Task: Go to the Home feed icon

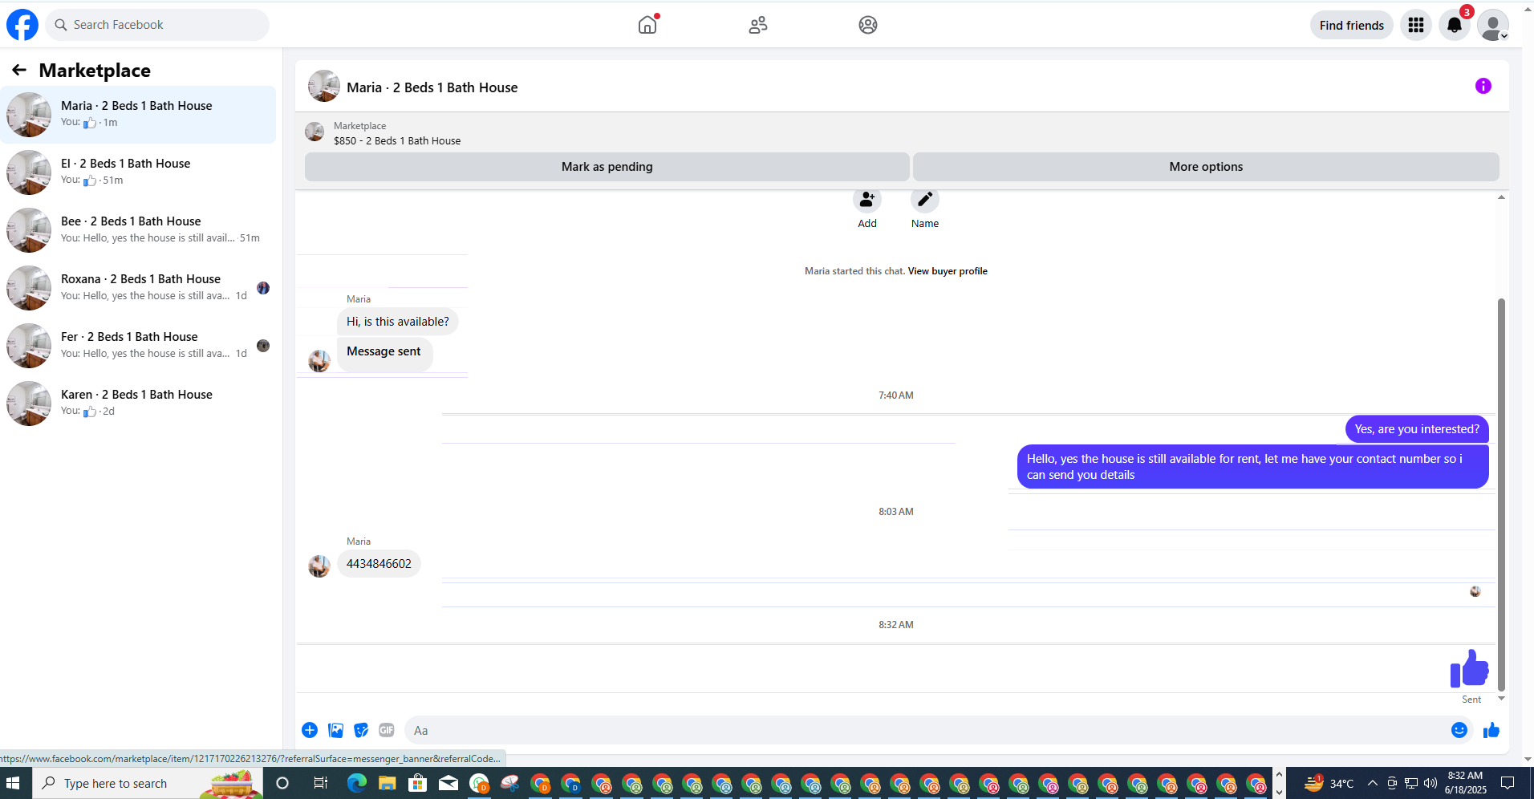Action: coord(647,25)
